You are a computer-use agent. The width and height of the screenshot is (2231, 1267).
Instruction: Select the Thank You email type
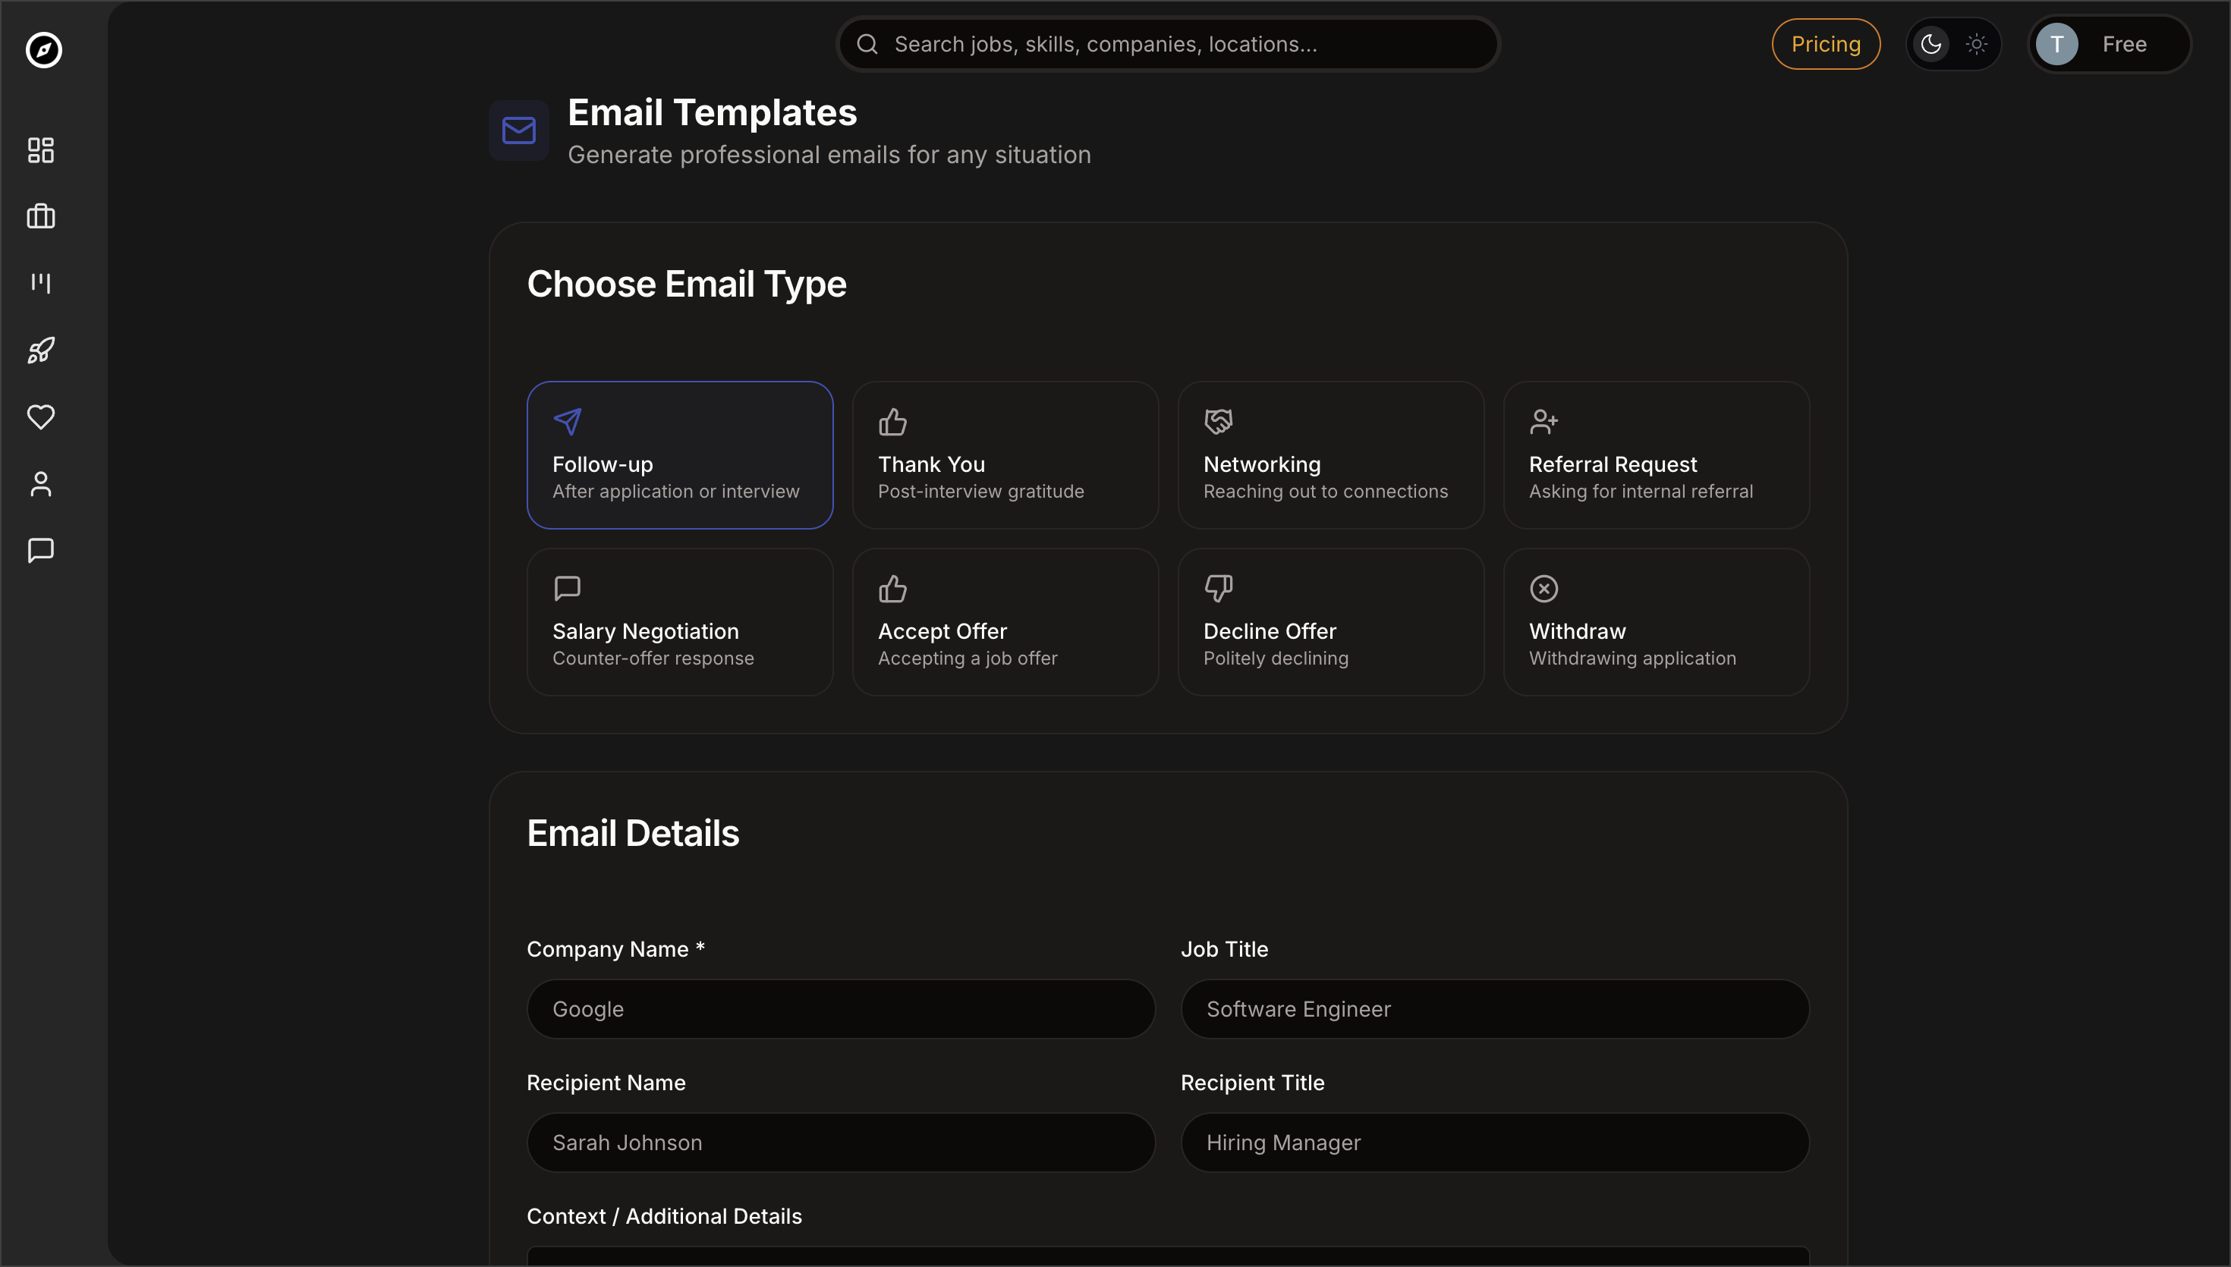pyautogui.click(x=1005, y=454)
